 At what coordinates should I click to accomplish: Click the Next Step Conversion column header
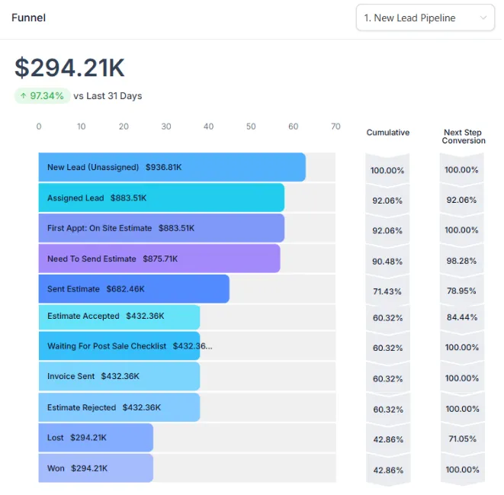[x=463, y=137]
